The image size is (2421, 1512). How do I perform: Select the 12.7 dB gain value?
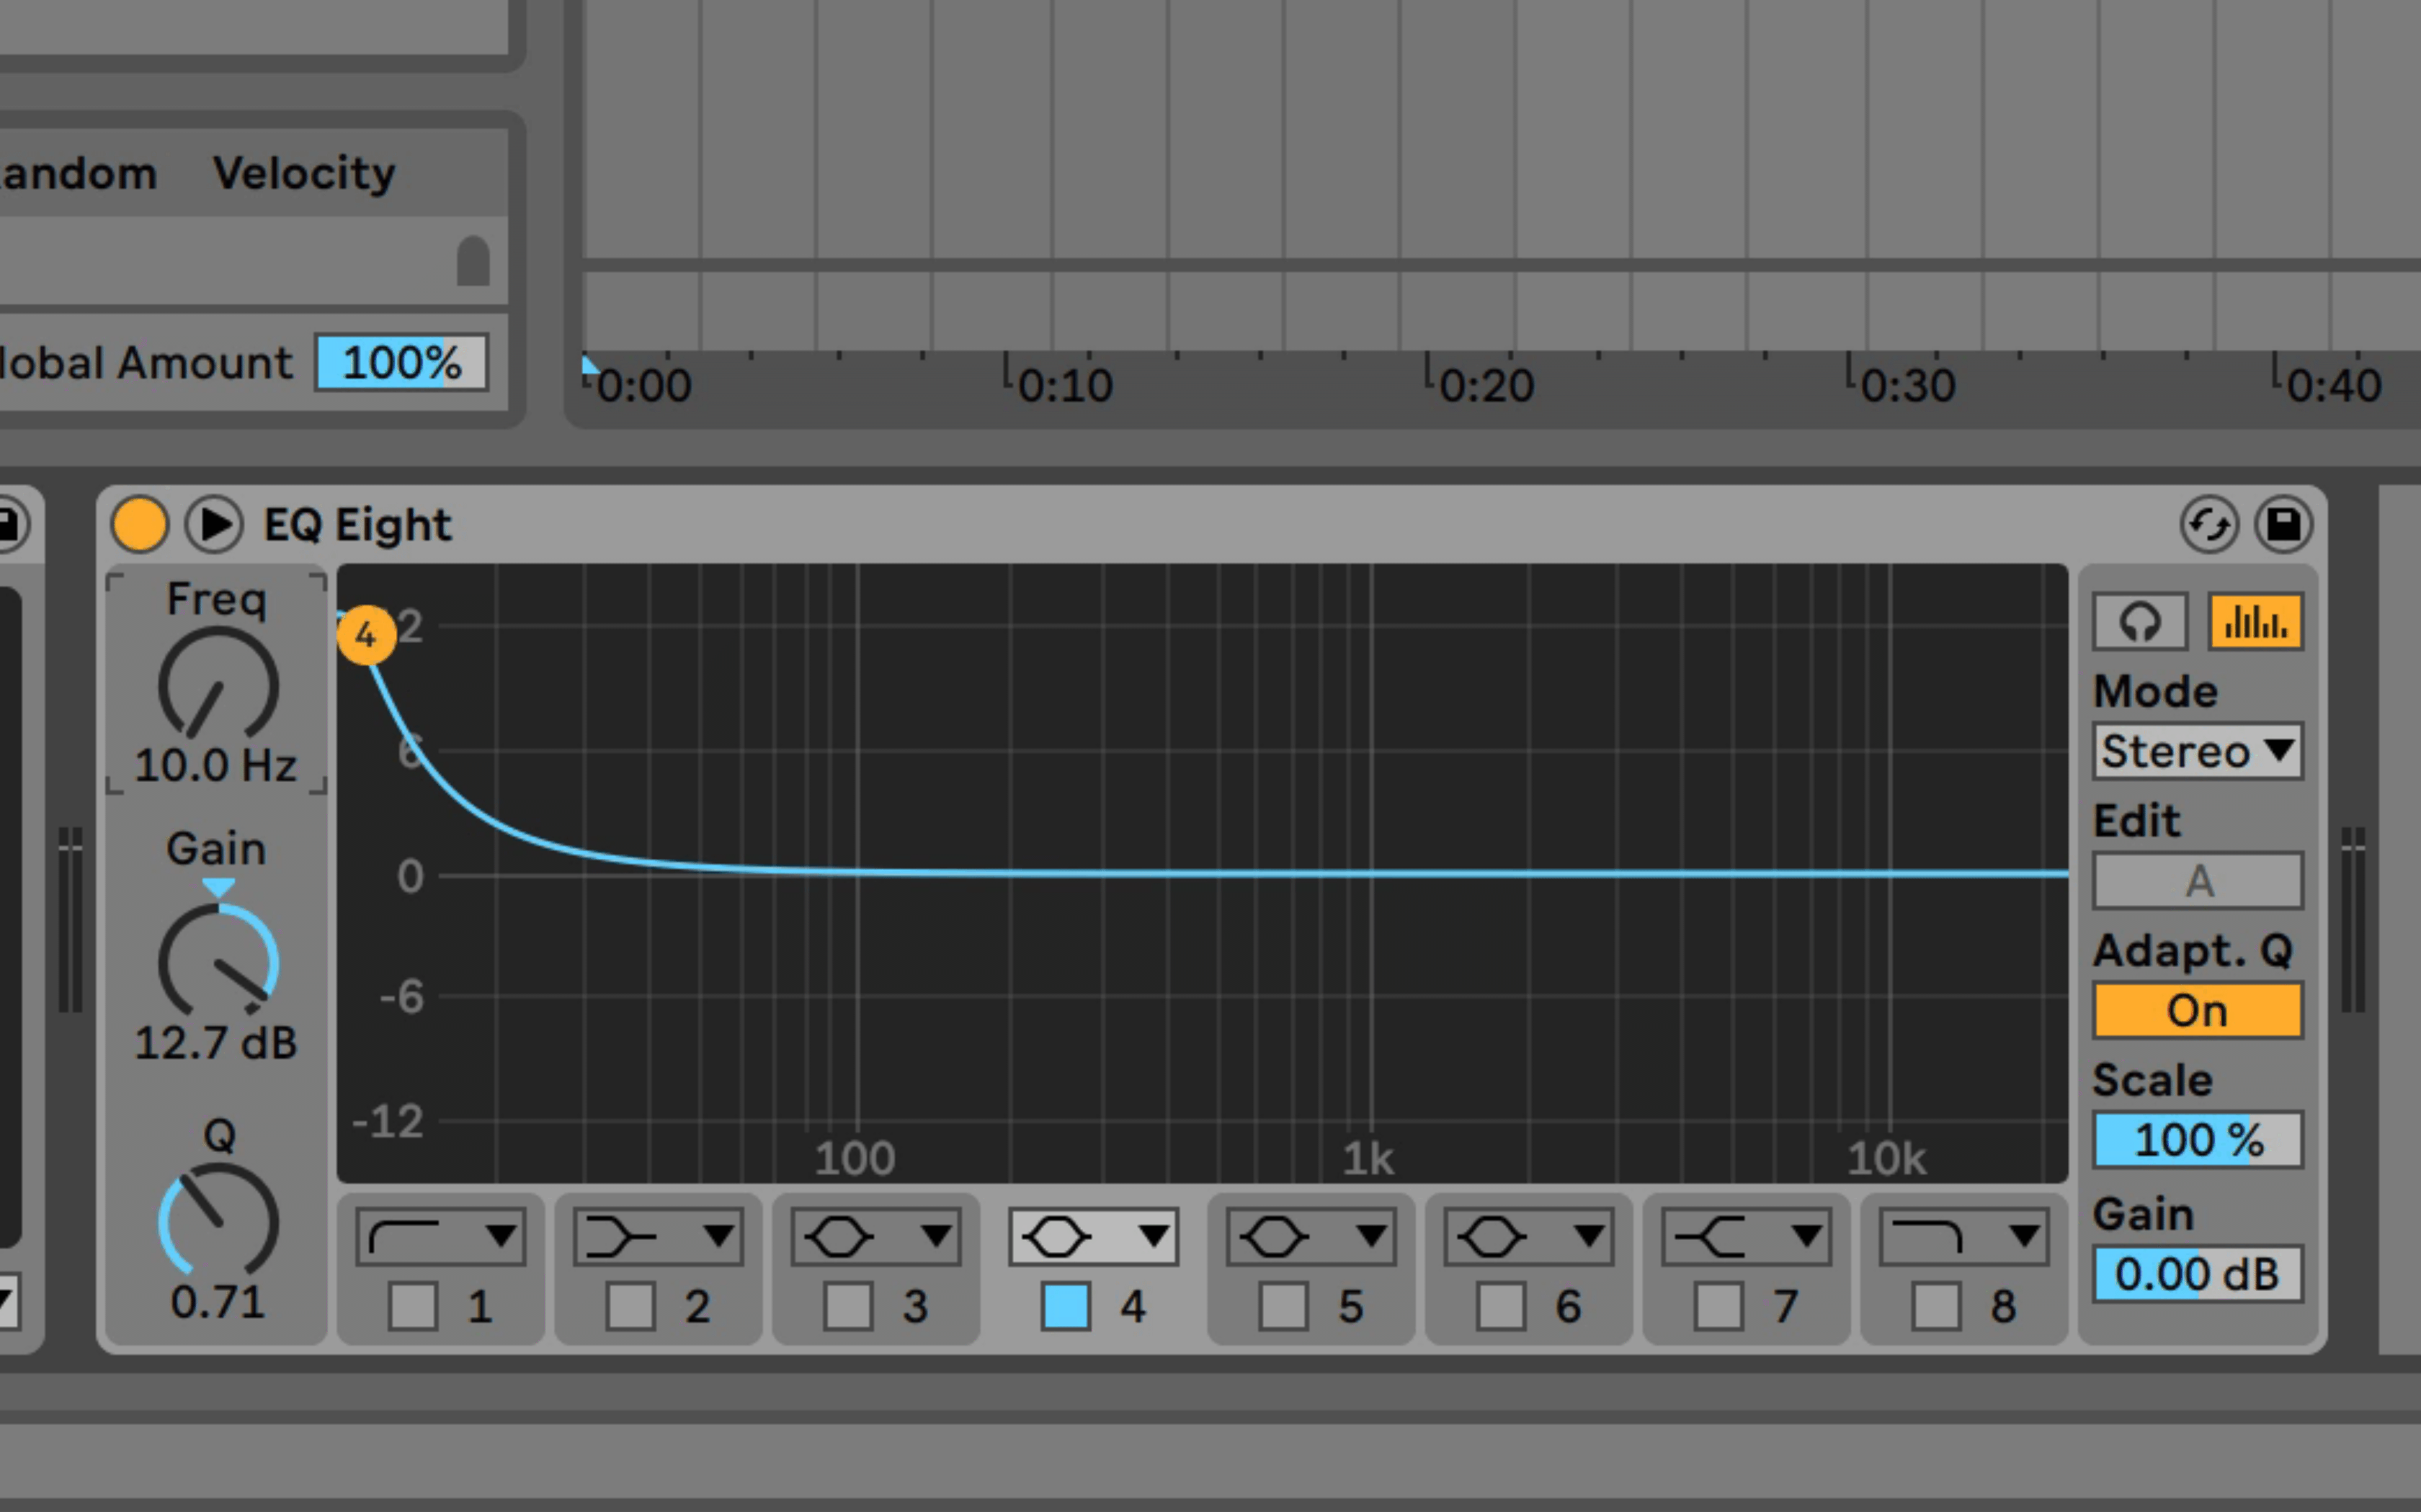(x=216, y=1043)
